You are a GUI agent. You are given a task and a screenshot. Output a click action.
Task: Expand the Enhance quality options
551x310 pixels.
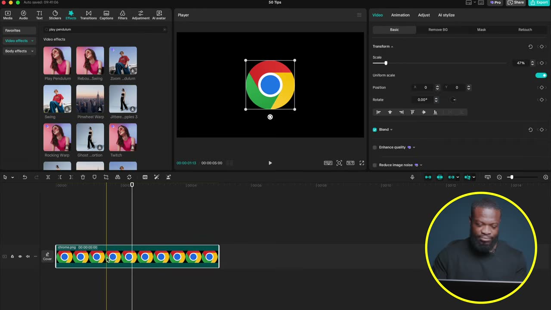(414, 147)
